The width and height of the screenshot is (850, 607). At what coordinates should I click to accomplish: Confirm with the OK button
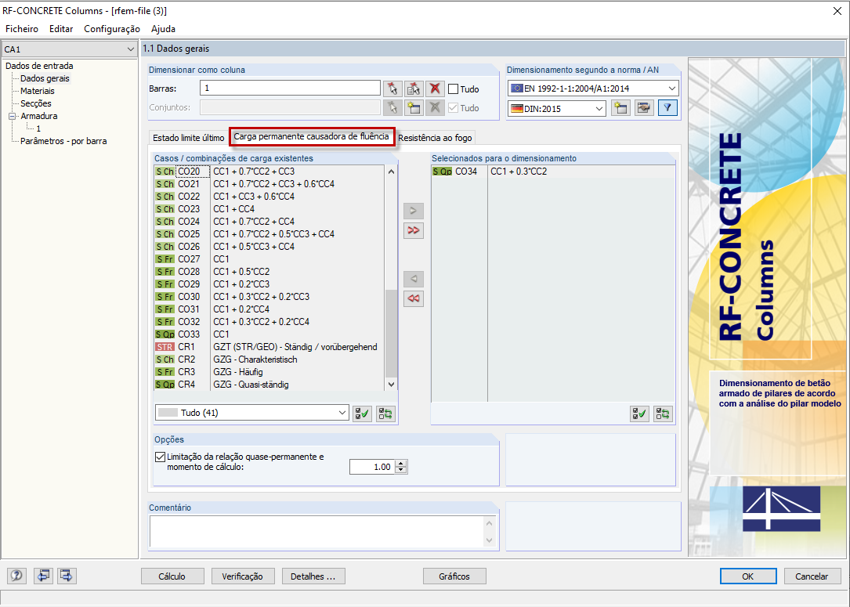click(x=748, y=576)
